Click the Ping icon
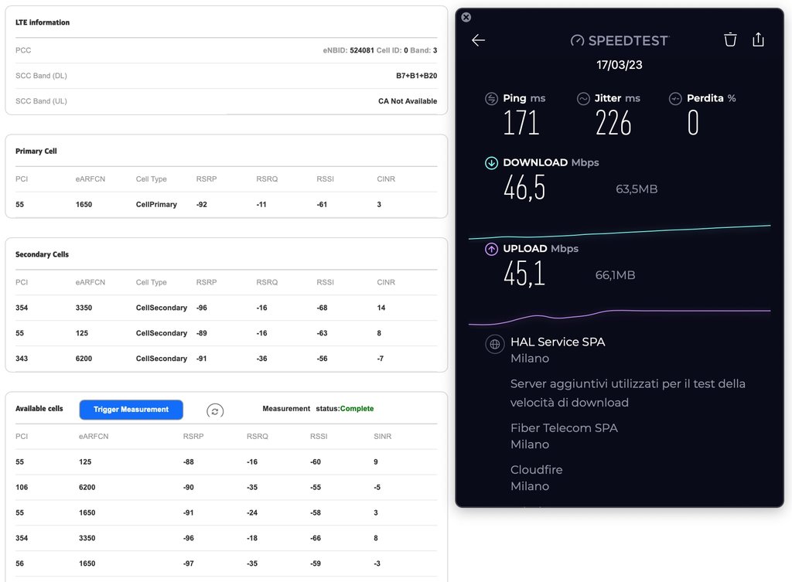792x582 pixels. [491, 98]
